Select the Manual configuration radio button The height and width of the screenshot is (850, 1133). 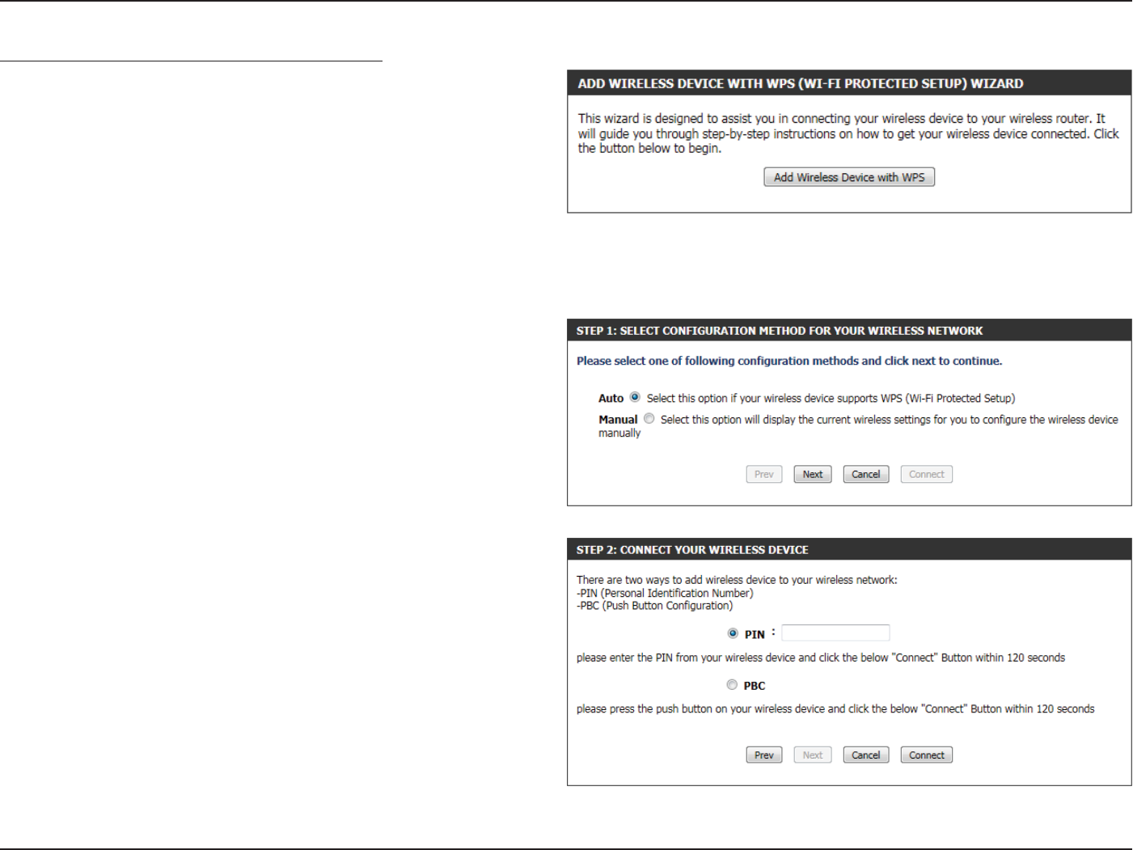click(x=649, y=418)
